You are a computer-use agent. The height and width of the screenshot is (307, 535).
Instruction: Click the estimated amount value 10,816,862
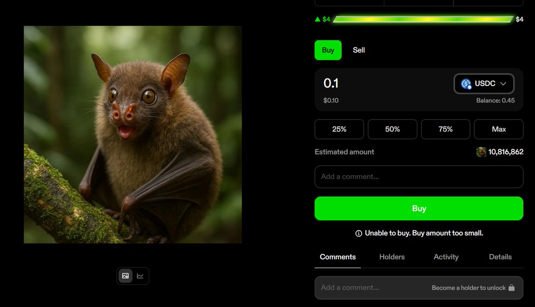(x=506, y=152)
